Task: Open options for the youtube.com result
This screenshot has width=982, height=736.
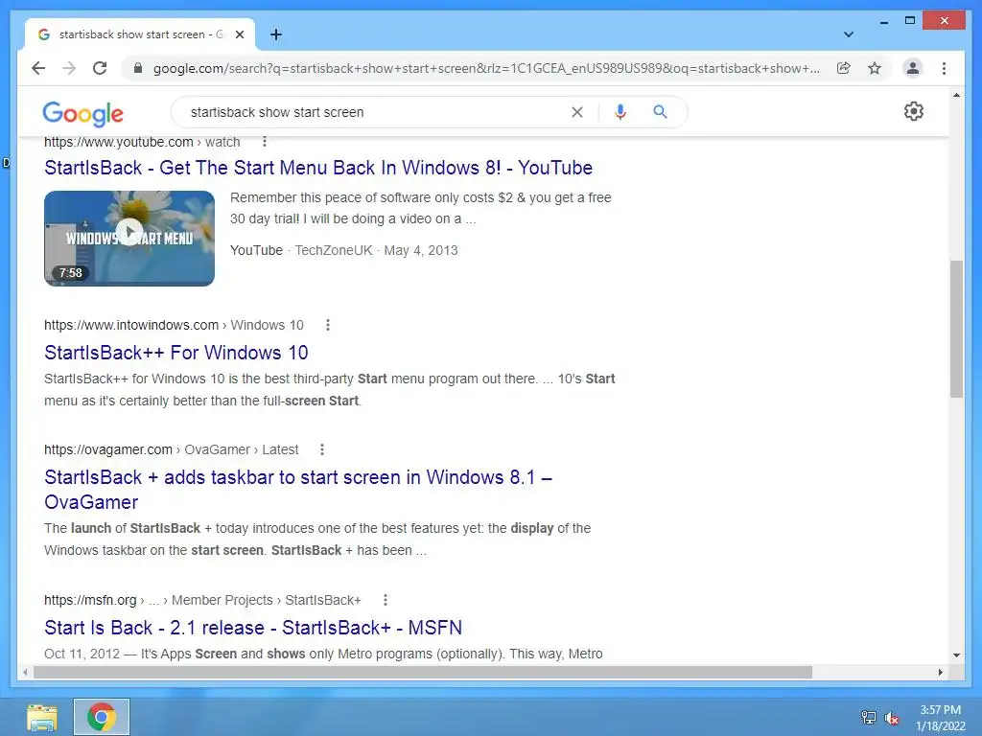Action: (265, 142)
